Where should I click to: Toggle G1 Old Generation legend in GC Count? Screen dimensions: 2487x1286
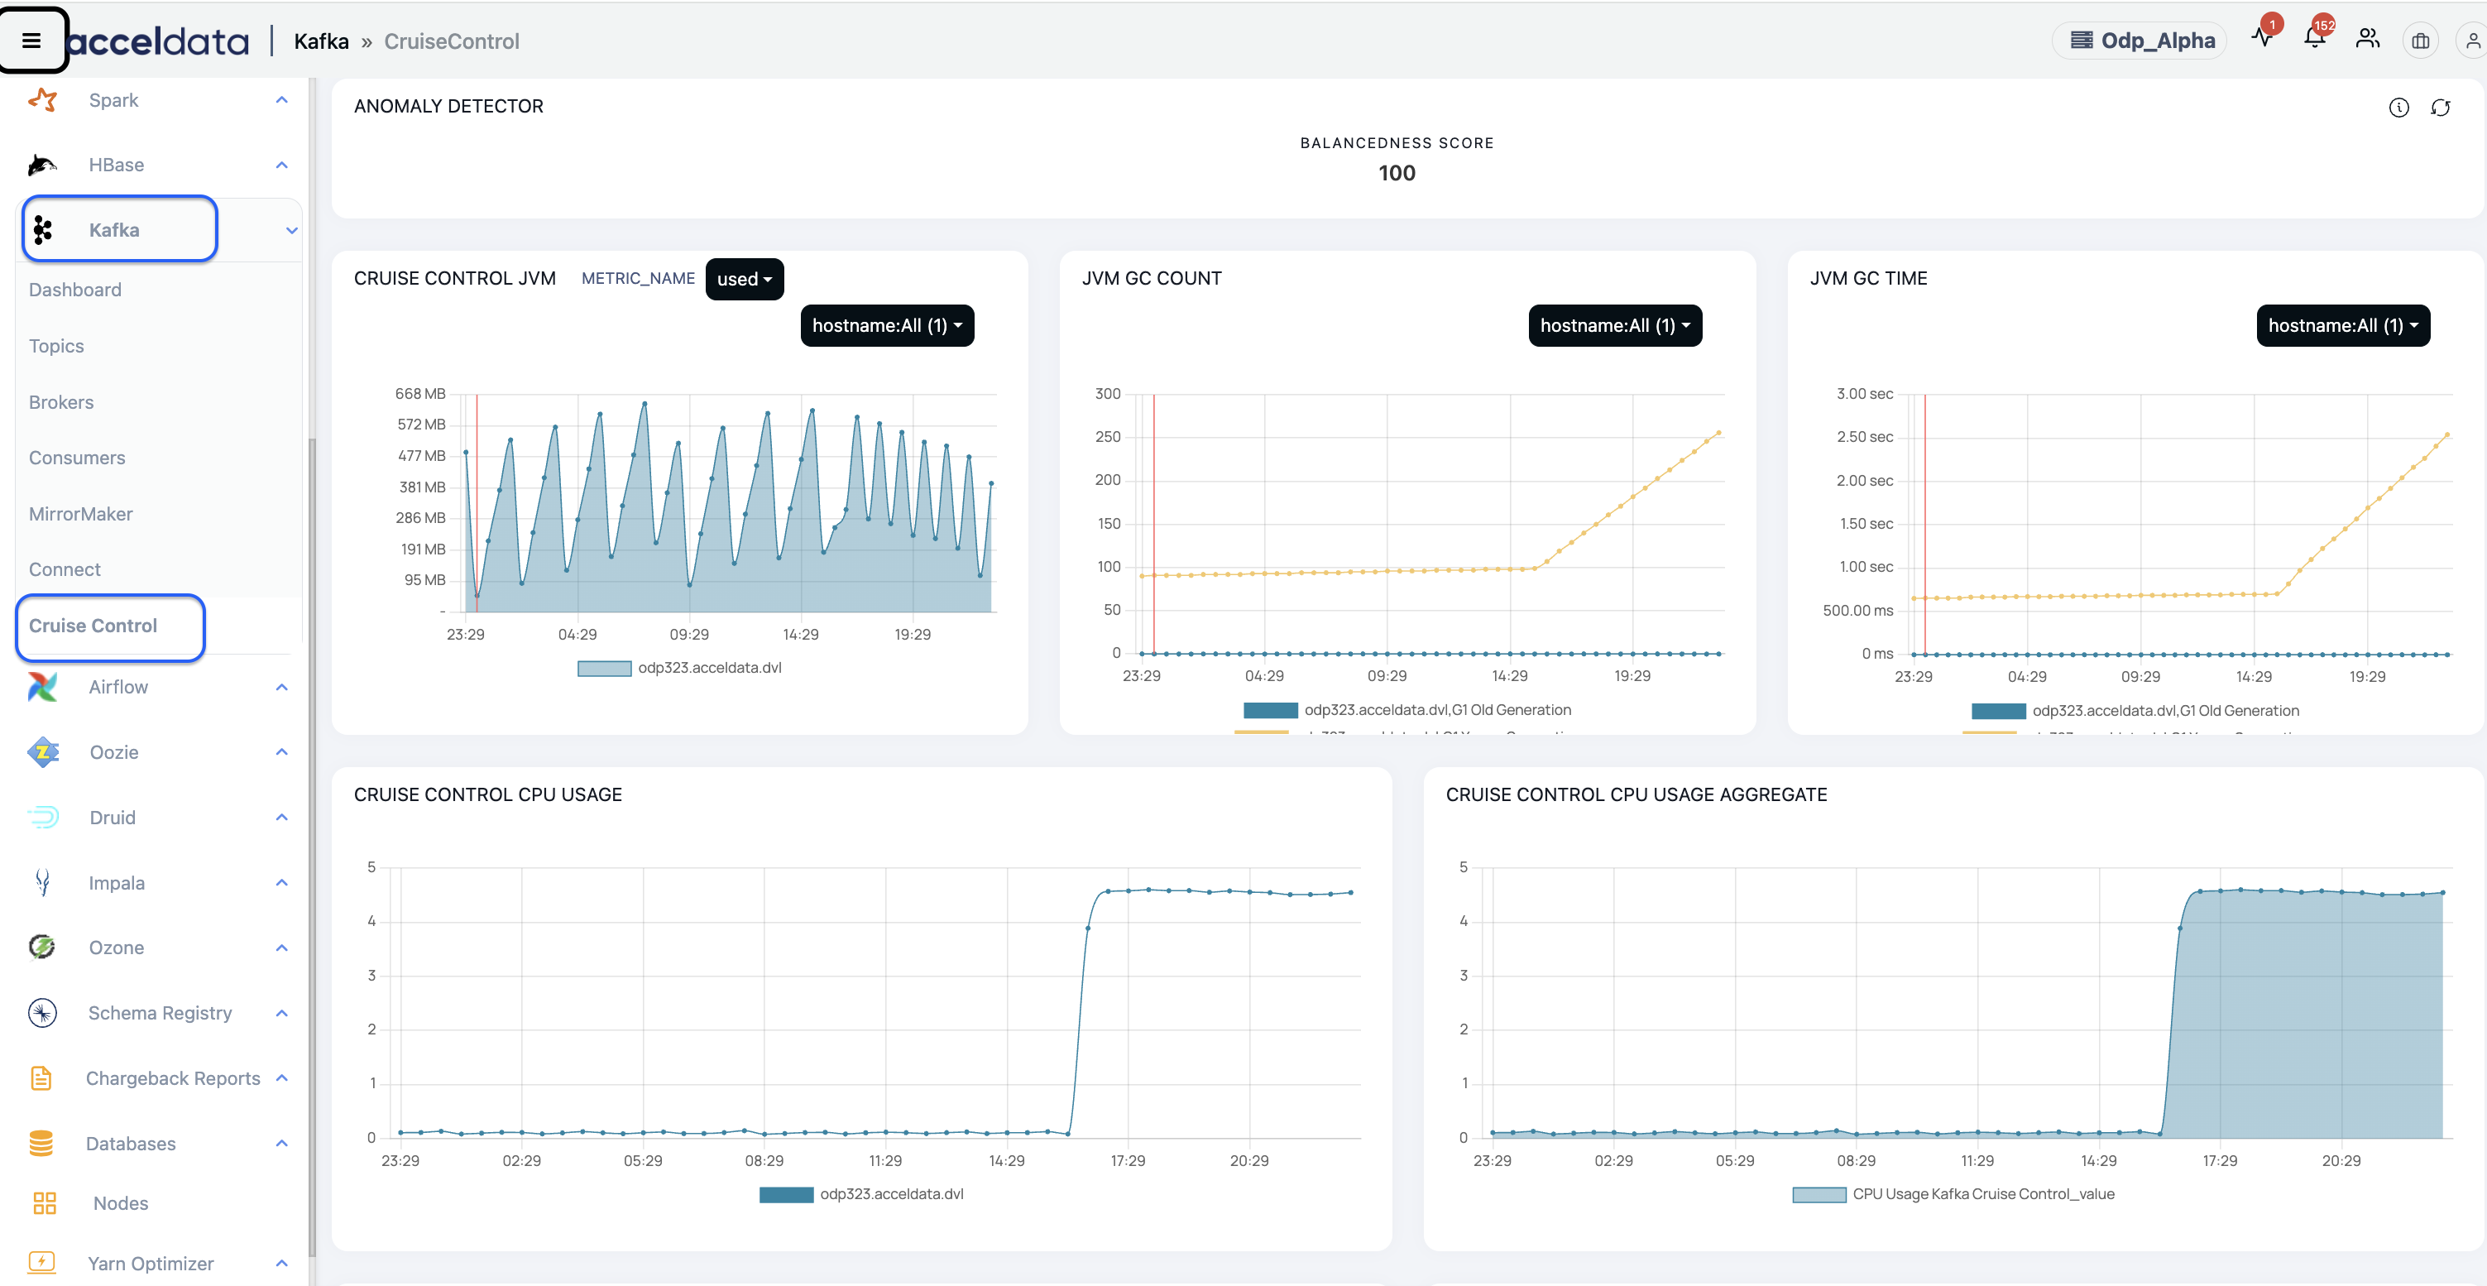(1407, 710)
